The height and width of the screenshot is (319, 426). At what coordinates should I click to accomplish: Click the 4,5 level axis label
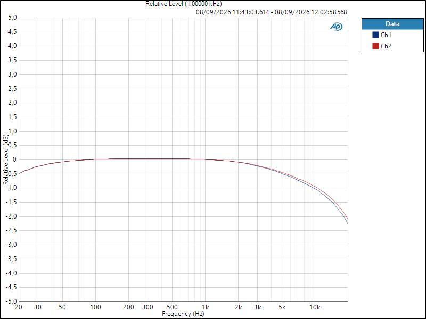click(x=12, y=32)
